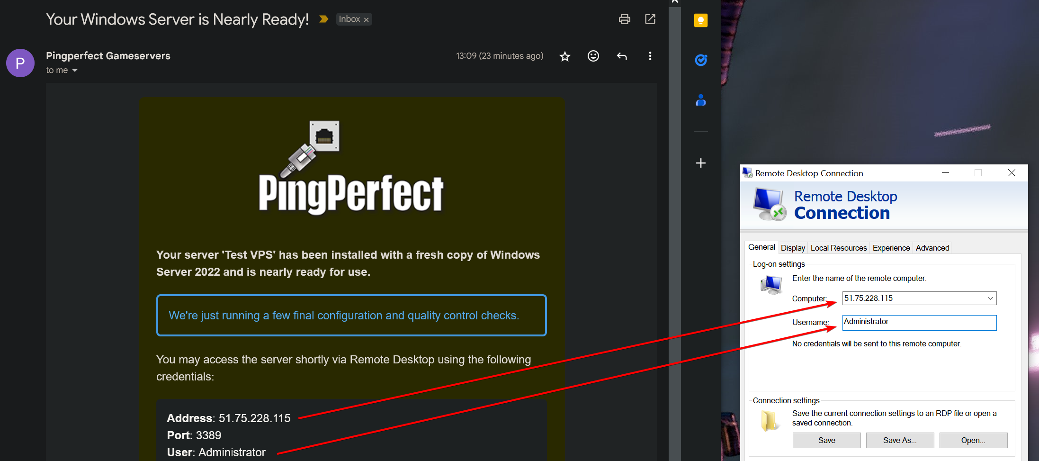Switch to the Display tab
The height and width of the screenshot is (461, 1039).
point(792,248)
